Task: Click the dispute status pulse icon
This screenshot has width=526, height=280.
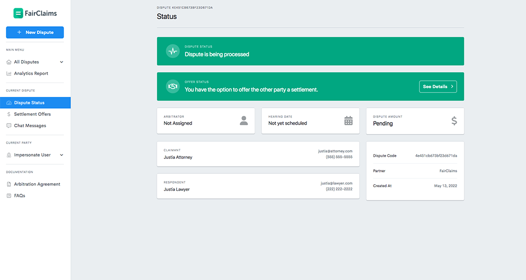Action: pyautogui.click(x=173, y=51)
